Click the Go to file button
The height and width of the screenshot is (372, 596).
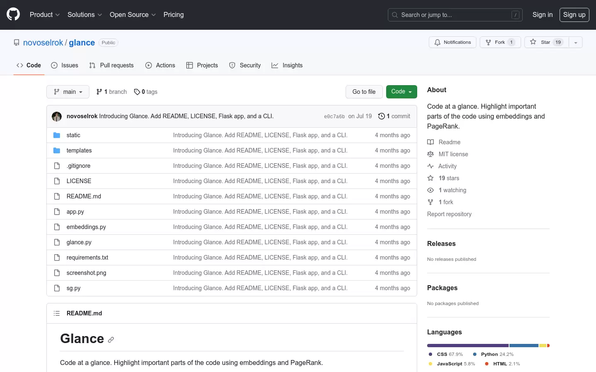(x=364, y=92)
